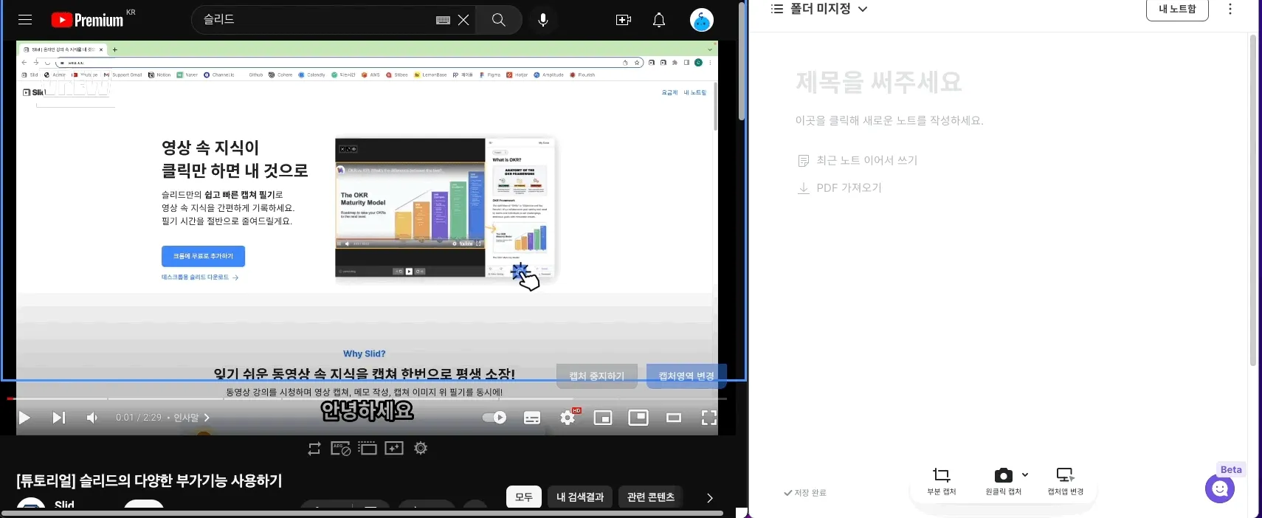The image size is (1262, 518).
Task: Switch to miniplayer mode
Action: pyautogui.click(x=603, y=418)
